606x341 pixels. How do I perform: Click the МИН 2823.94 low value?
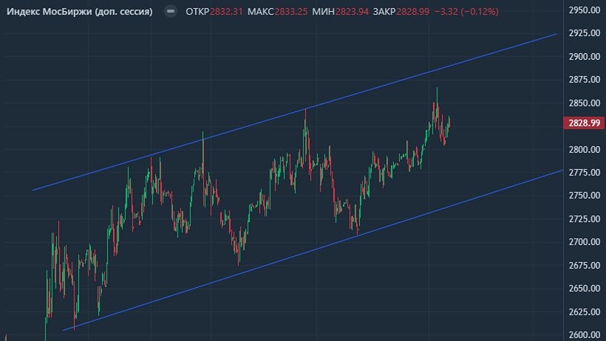click(x=340, y=12)
